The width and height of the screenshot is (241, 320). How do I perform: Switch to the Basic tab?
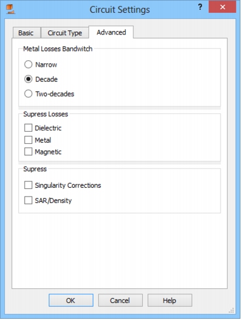pos(26,33)
